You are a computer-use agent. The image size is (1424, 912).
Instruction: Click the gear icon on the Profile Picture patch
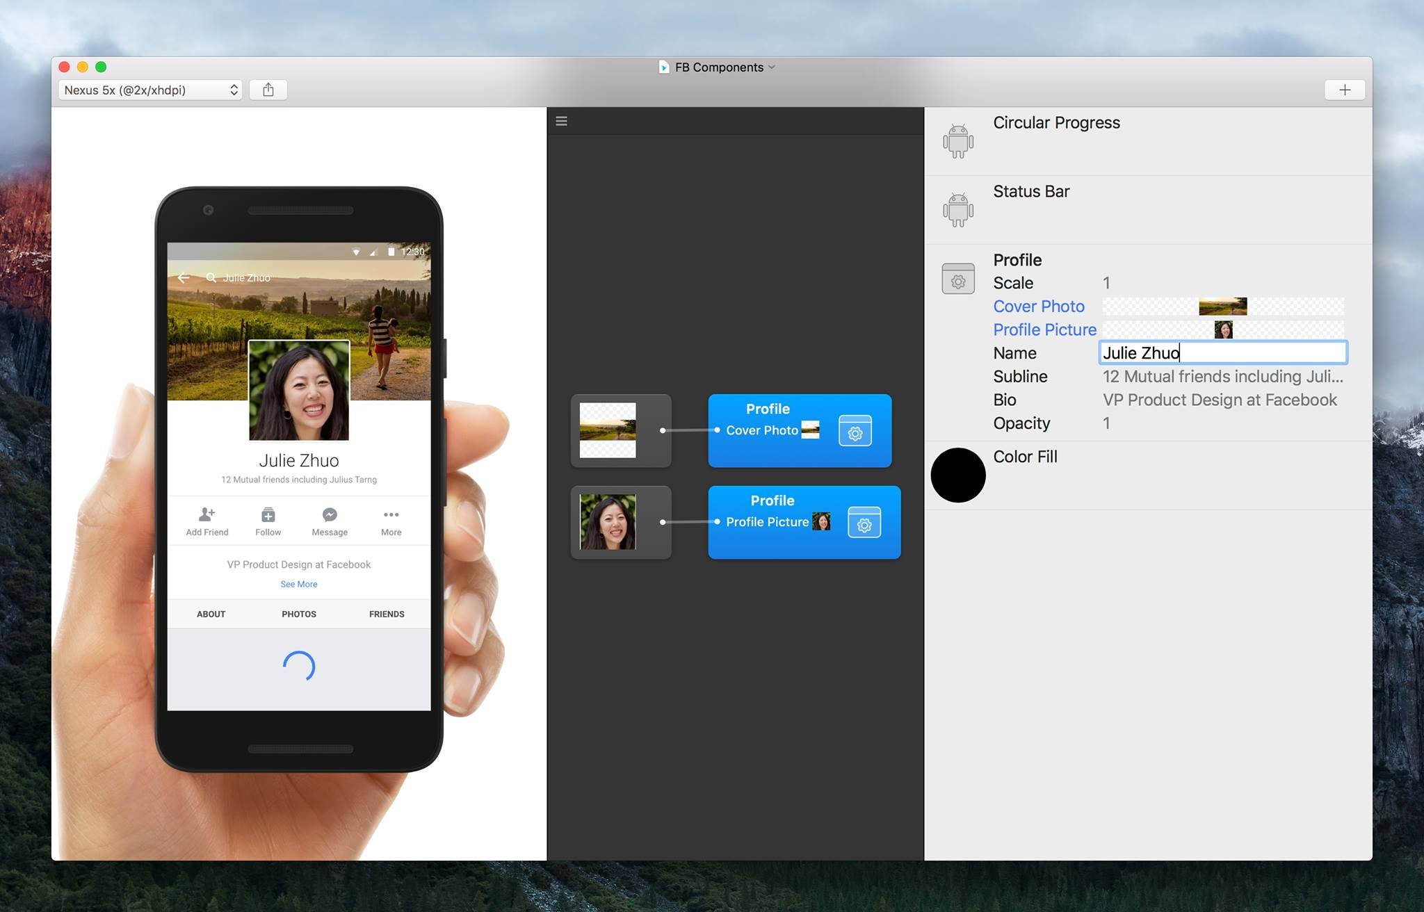tap(864, 523)
